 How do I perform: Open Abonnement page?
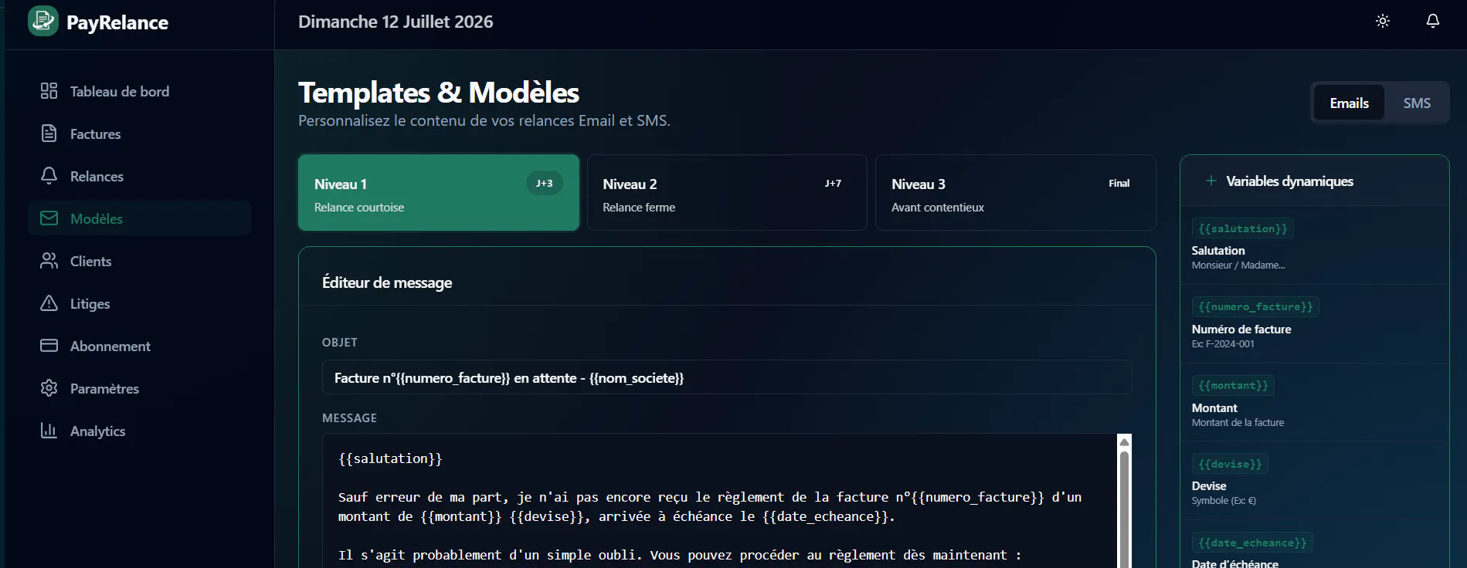tap(139, 346)
